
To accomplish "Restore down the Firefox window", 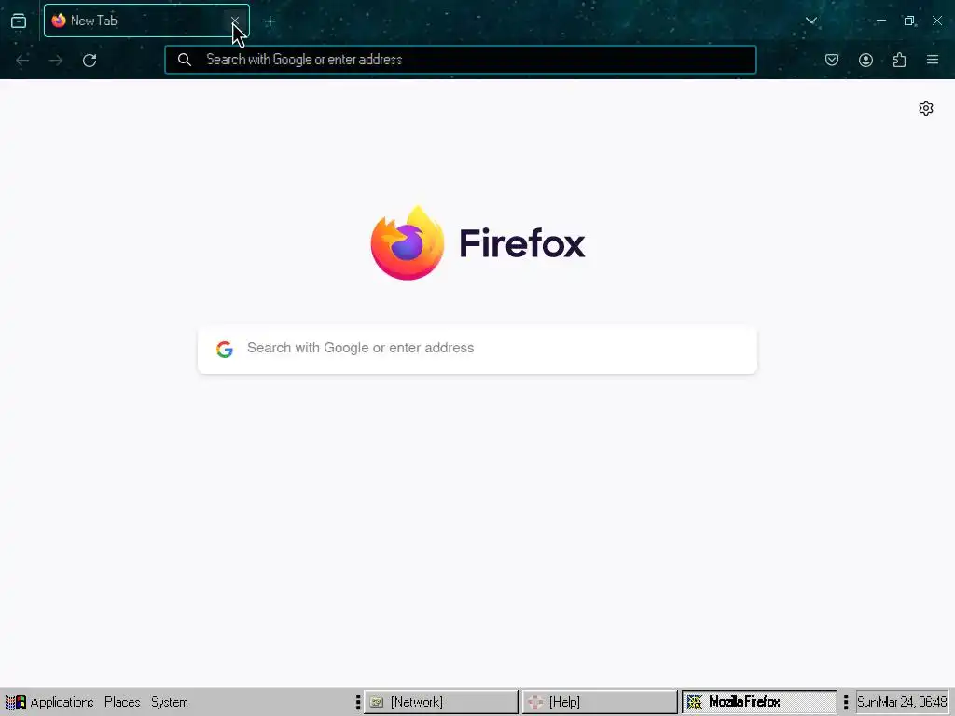I will (x=909, y=21).
